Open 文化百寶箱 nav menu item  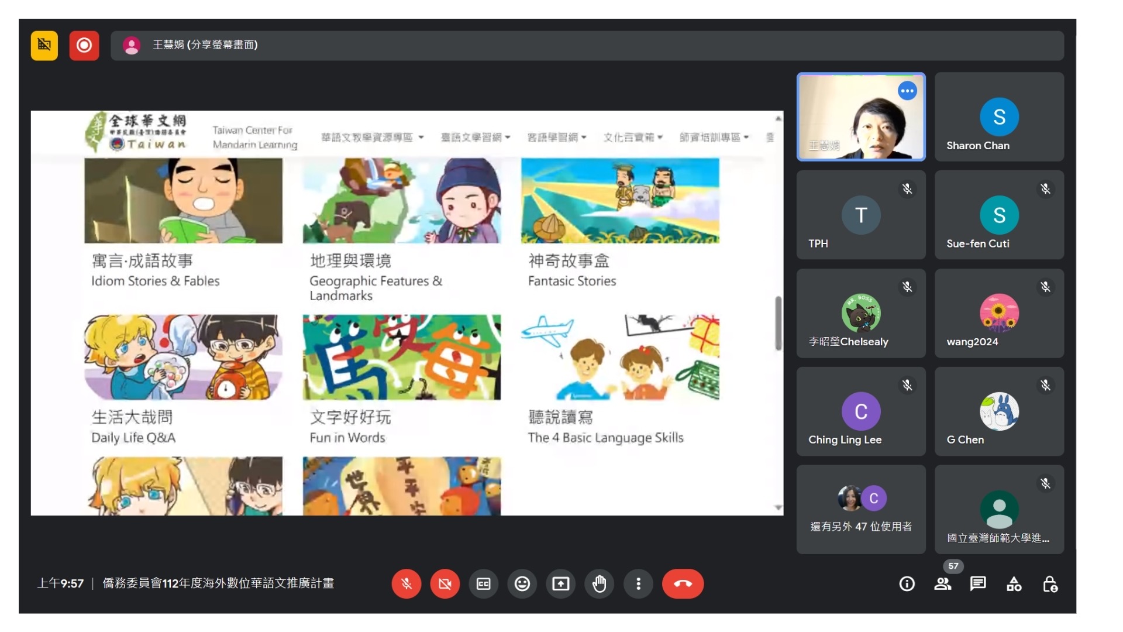tap(633, 138)
